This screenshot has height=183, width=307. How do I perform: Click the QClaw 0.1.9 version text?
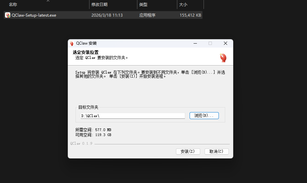click(81, 143)
